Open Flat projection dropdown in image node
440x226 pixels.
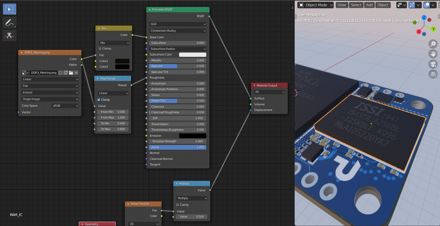point(50,86)
